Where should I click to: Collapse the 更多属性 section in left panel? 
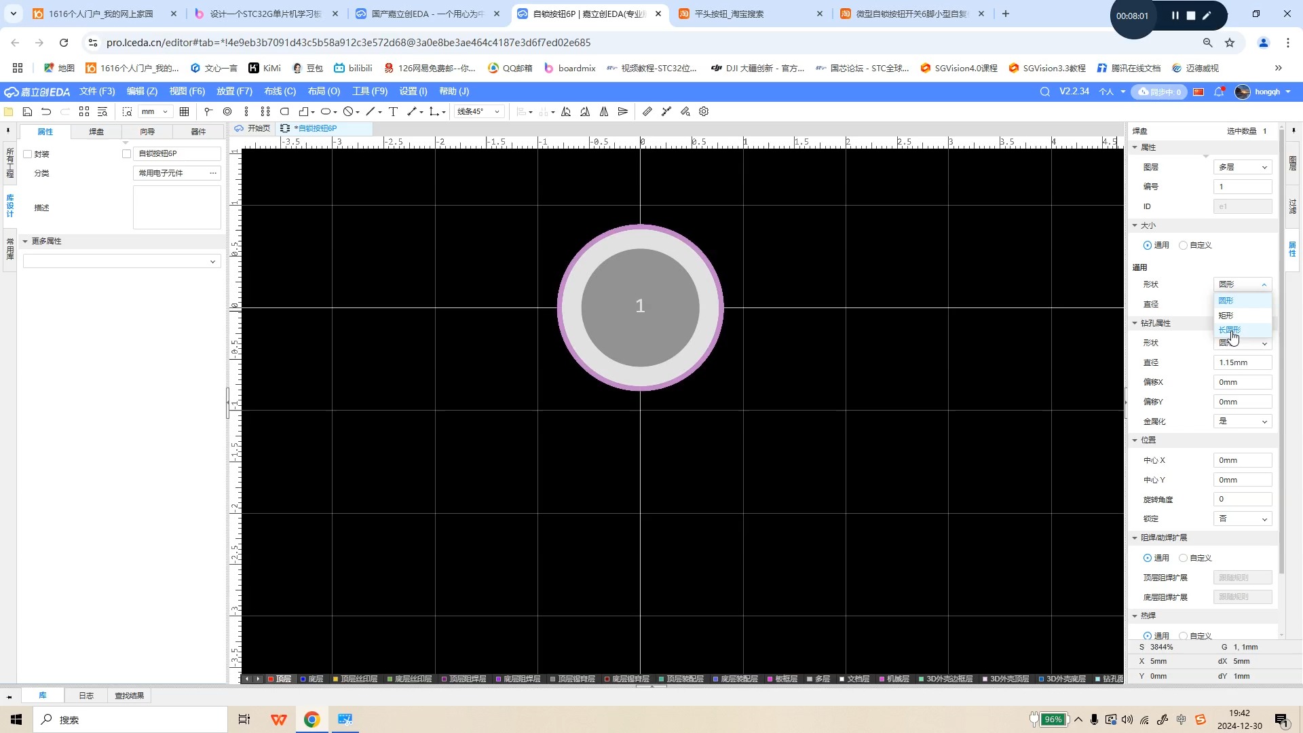(x=25, y=241)
